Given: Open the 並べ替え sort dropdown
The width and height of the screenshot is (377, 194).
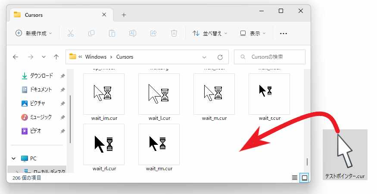Looking at the screenshot, I should click(x=210, y=33).
